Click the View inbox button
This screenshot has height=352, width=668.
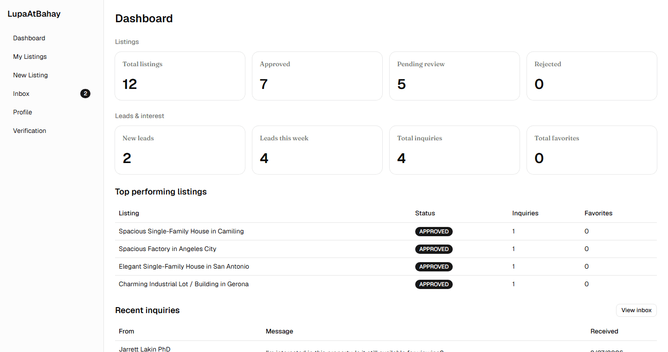636,310
